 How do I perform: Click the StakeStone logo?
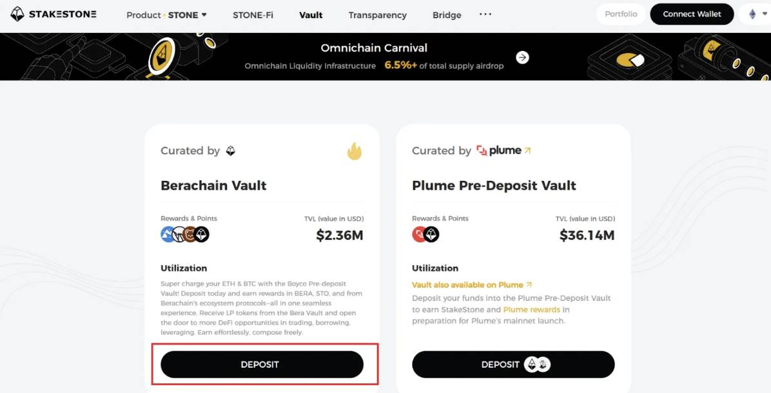tap(54, 14)
